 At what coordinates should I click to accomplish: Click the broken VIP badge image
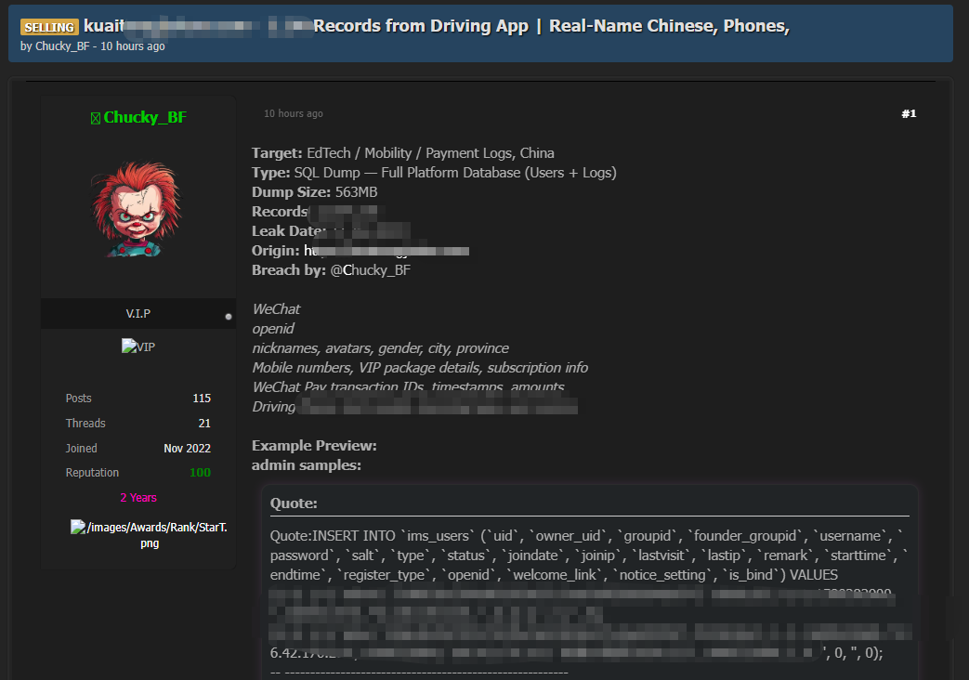(x=137, y=347)
